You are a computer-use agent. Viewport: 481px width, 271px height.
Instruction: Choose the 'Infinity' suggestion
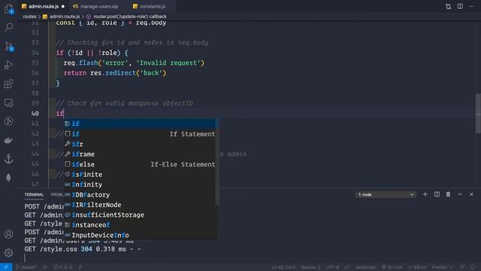[140, 184]
